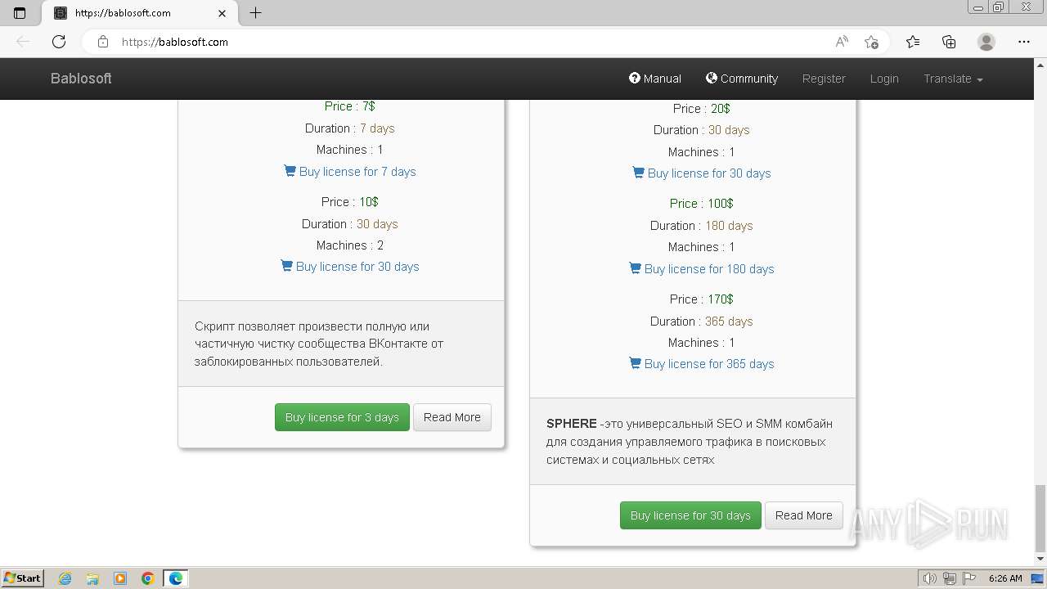
Task: Go to the Login page
Action: coord(884,79)
